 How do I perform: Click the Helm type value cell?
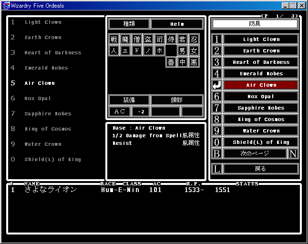coord(177,24)
